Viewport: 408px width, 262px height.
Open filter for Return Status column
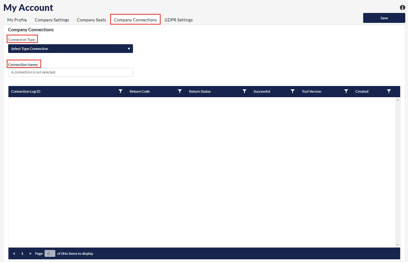click(x=244, y=91)
